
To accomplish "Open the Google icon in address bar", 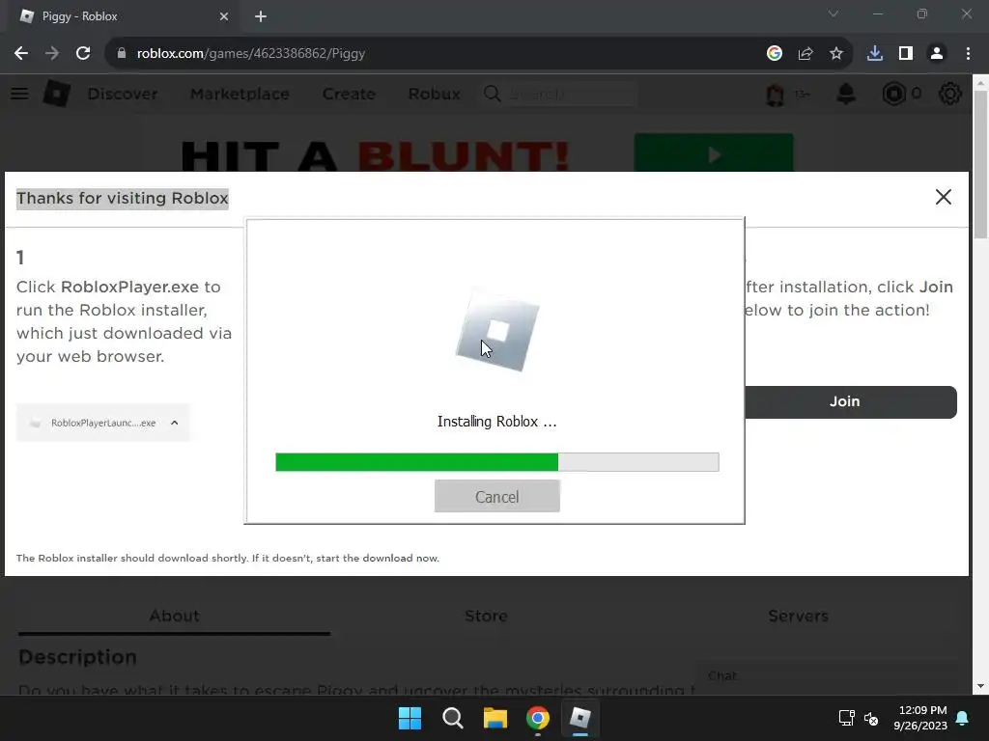I will (775, 54).
